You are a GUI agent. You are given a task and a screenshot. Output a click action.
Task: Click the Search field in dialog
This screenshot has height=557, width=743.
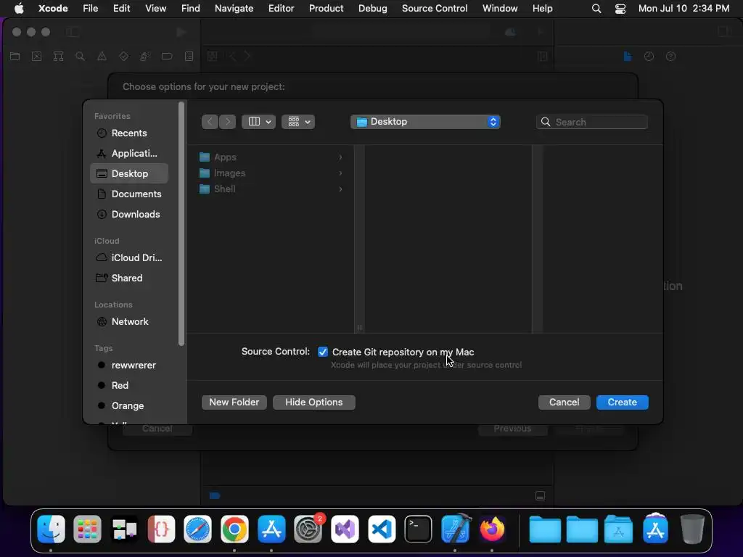(x=592, y=122)
